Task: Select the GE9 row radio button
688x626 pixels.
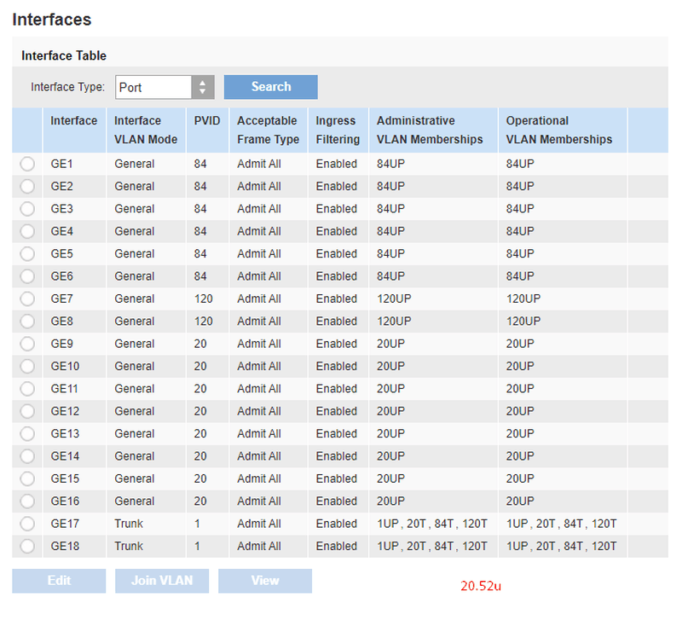Action: [x=27, y=344]
